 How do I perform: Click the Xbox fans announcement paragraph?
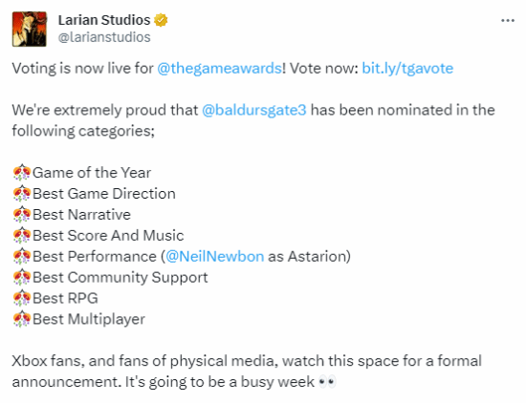(x=247, y=371)
